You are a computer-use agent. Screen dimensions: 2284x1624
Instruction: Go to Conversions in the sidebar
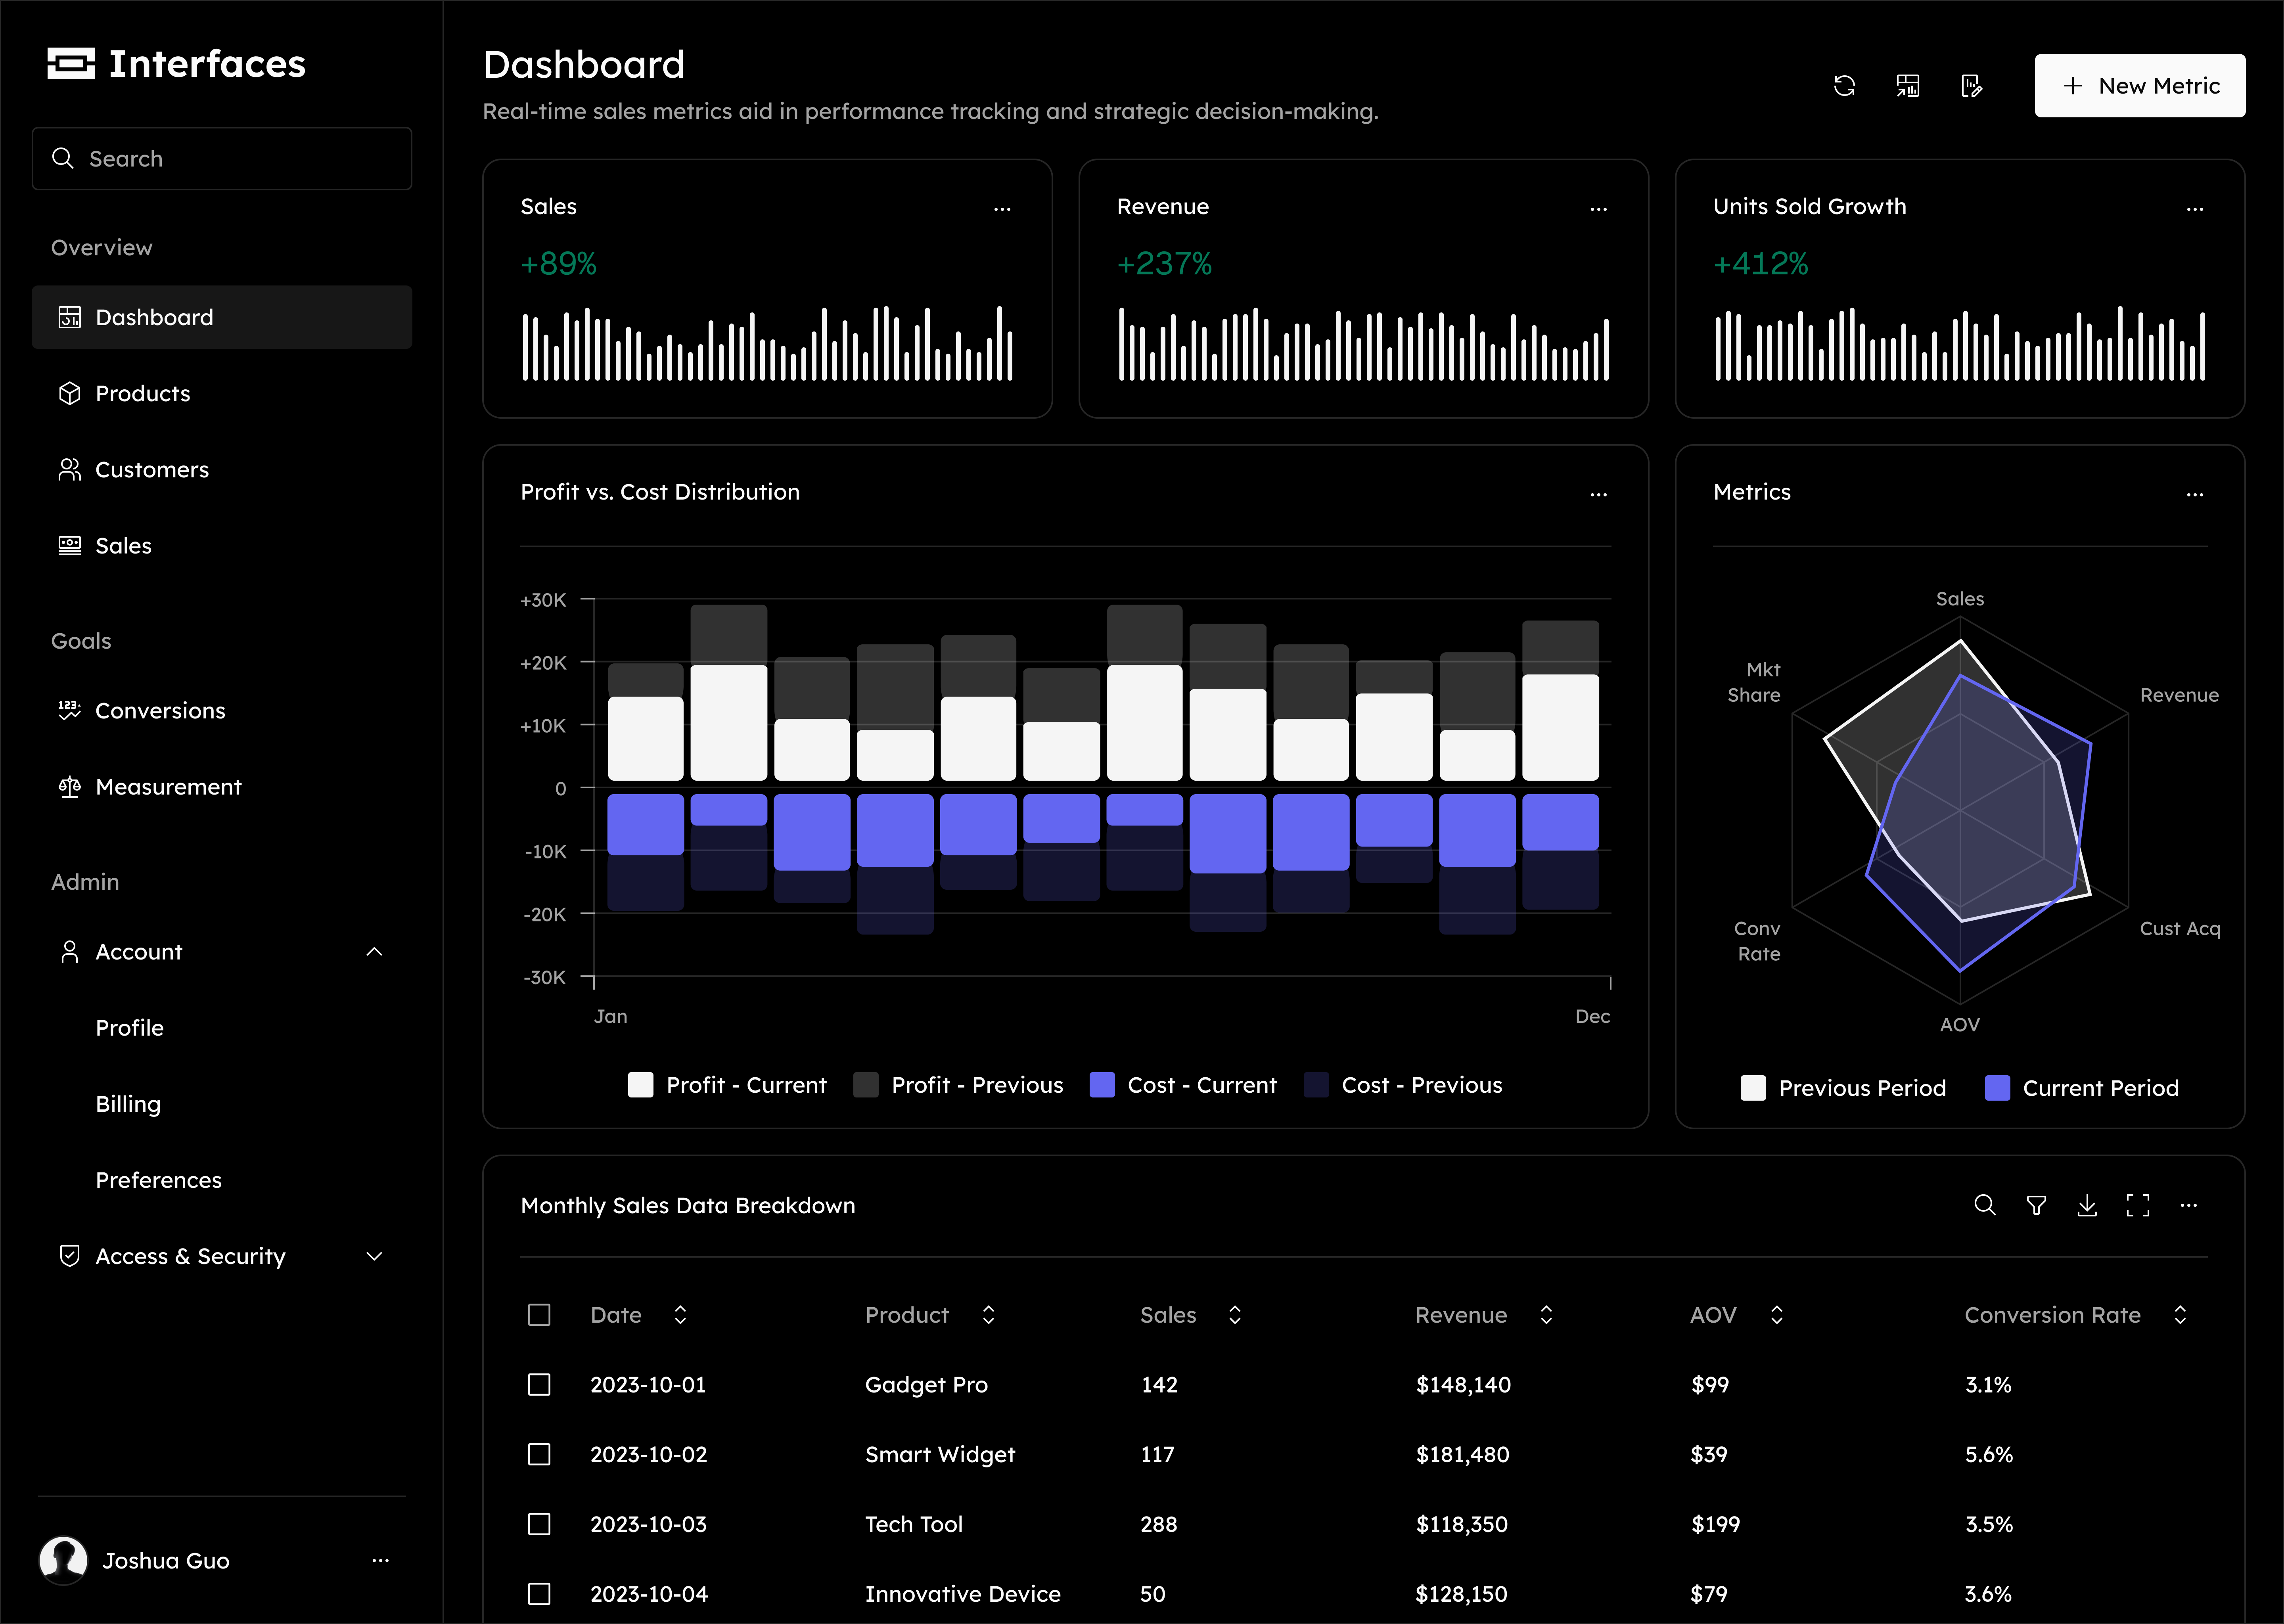(160, 710)
